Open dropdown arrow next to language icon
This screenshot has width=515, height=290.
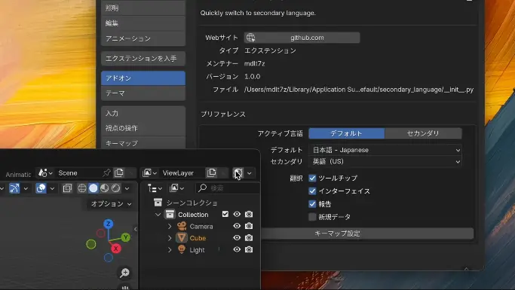(250, 173)
